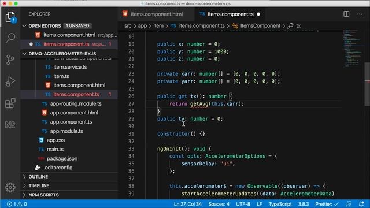Screen dimensions: 370x208
Task: Open the Run and Debug view
Action: point(10,81)
